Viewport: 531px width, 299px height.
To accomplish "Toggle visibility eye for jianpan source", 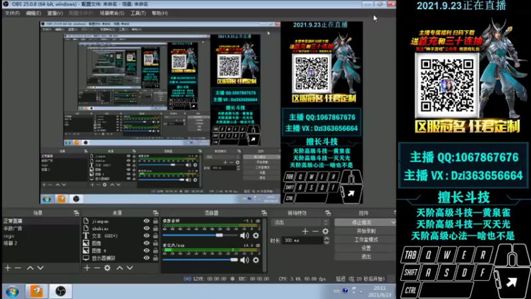I will coord(147,221).
